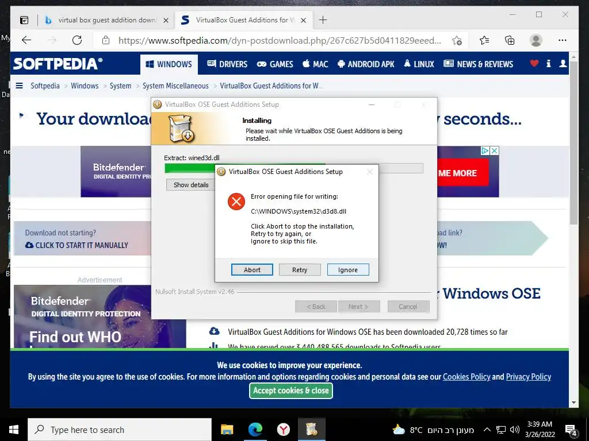The width and height of the screenshot is (589, 441).
Task: Click the scrollbar down arrow
Action: click(x=573, y=403)
